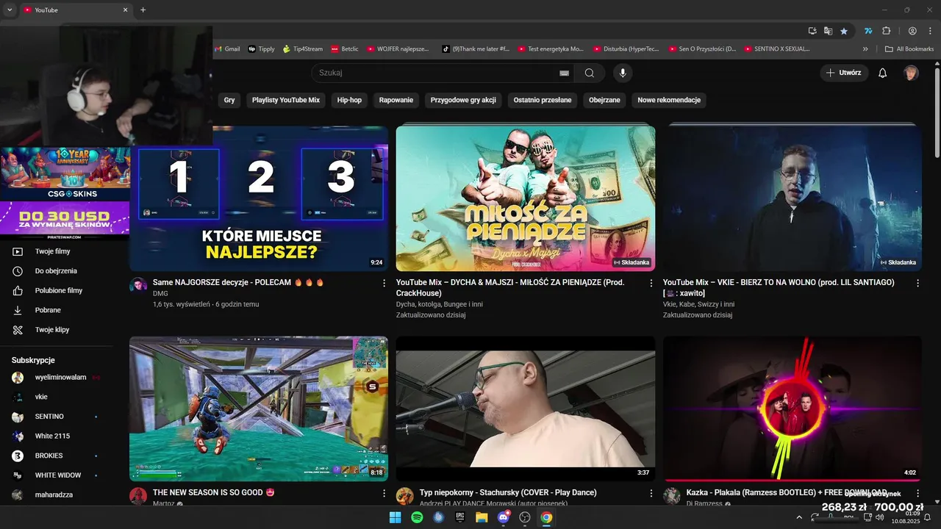Open the Chrome extensions puzzle icon
Image resolution: width=941 pixels, height=529 pixels.
coord(886,31)
